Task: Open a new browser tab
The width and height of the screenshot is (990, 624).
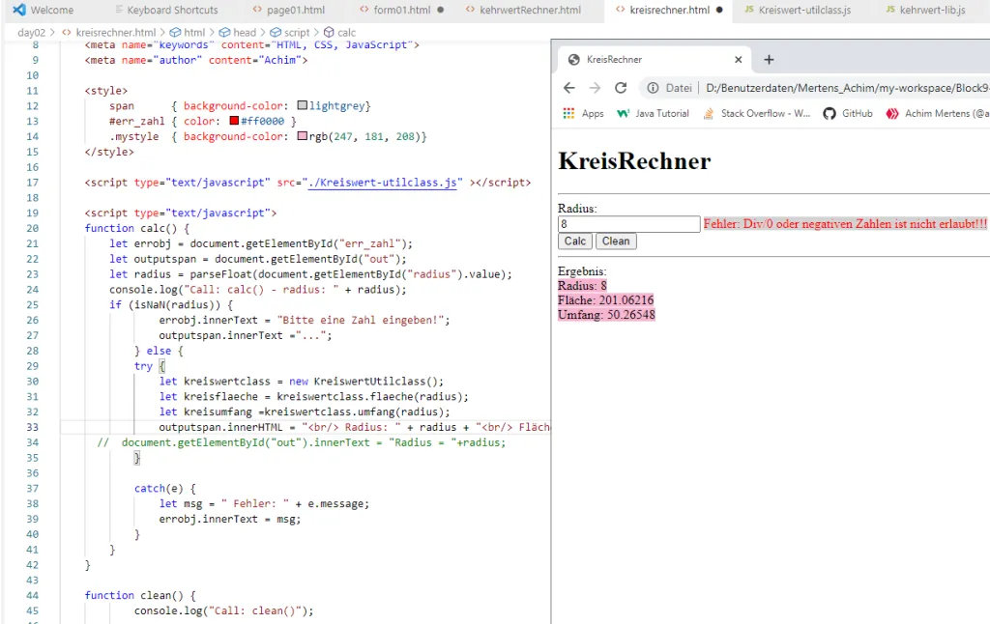Action: [769, 59]
